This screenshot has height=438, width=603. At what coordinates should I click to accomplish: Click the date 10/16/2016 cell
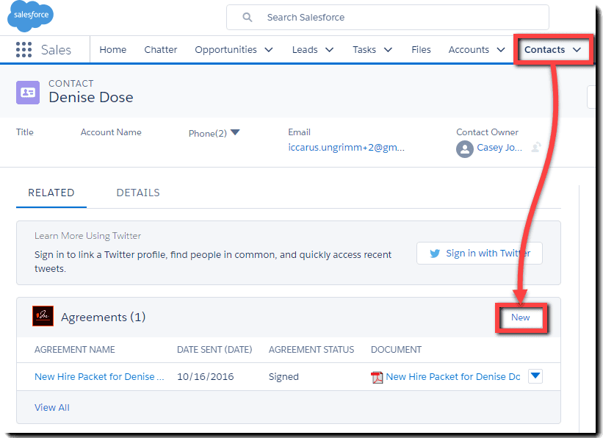click(x=206, y=376)
